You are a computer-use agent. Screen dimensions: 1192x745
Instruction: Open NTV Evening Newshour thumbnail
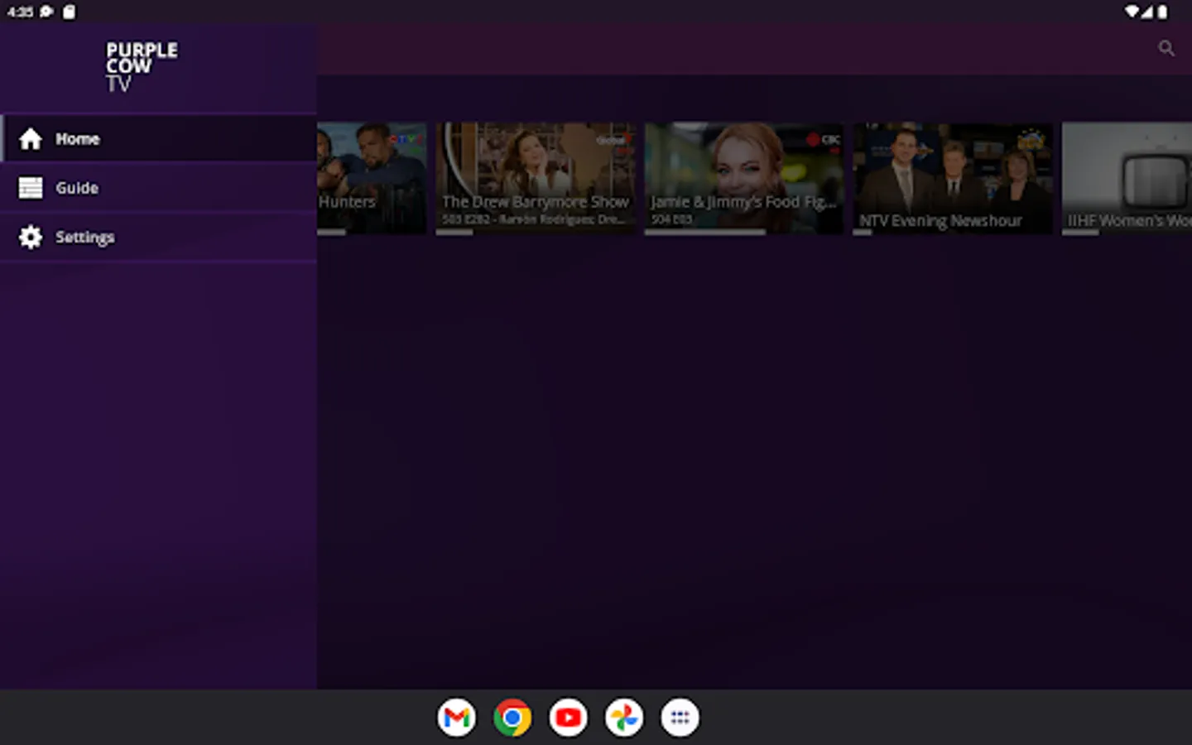(953, 177)
